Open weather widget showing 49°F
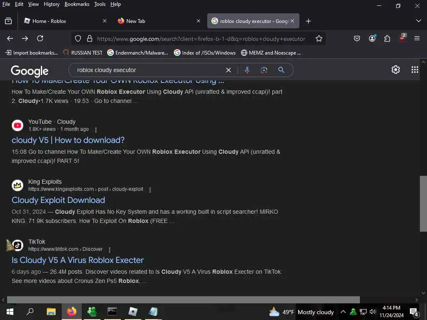This screenshot has height=320, width=427. (x=301, y=312)
